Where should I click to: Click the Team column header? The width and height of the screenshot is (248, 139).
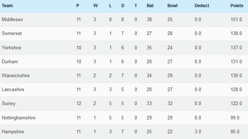tap(7, 6)
